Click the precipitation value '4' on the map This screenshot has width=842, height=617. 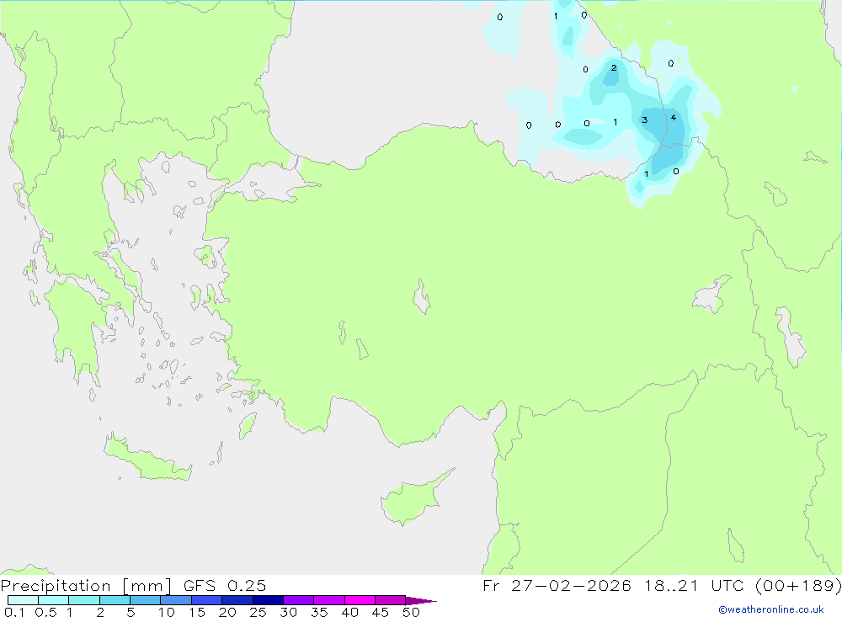pyautogui.click(x=674, y=117)
